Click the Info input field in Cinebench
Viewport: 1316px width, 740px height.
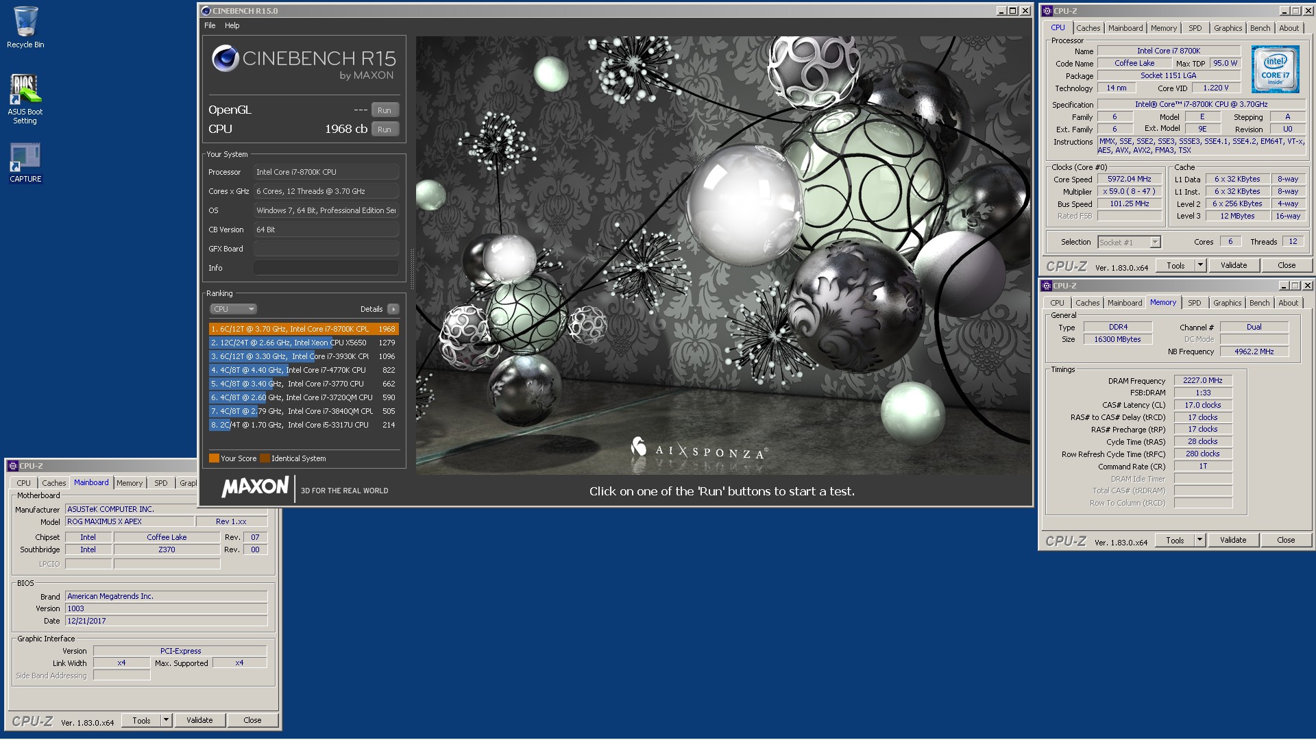pyautogui.click(x=326, y=268)
